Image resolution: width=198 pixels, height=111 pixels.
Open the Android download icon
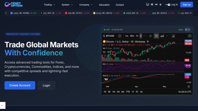pyautogui.click(x=156, y=4)
